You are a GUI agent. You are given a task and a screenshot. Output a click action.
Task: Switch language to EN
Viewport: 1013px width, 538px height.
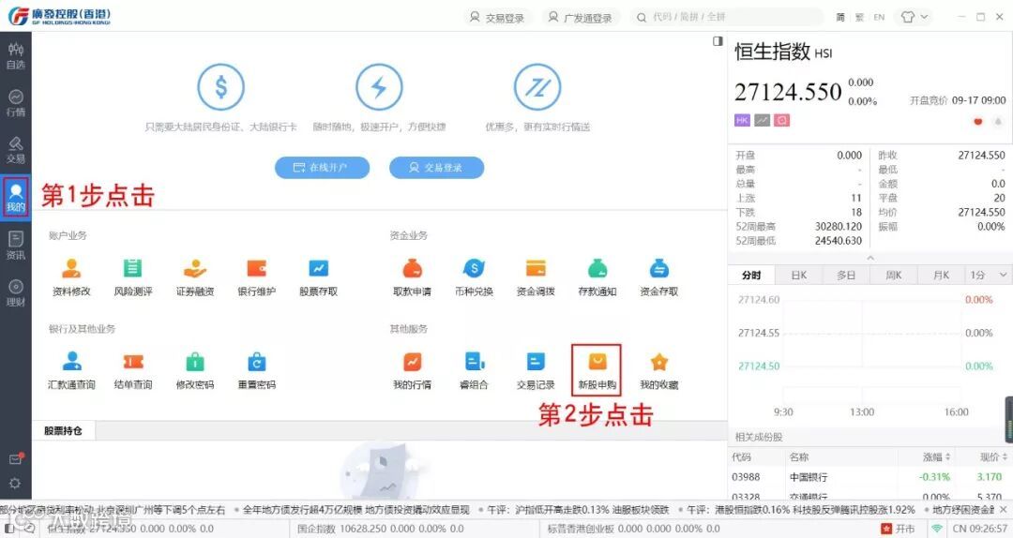[879, 18]
